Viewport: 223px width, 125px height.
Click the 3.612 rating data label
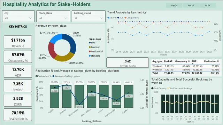click(79, 107)
